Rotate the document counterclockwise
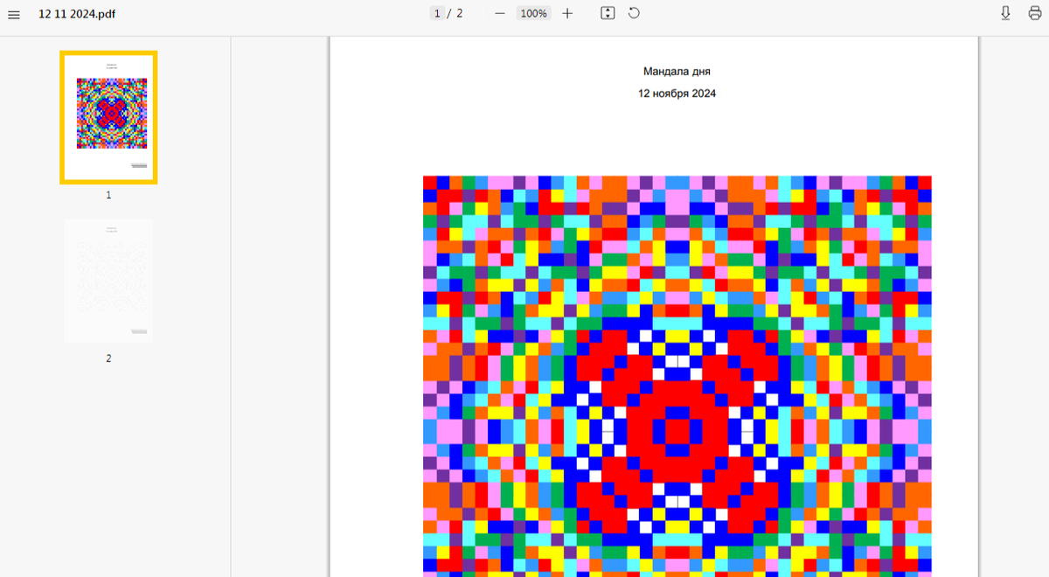The image size is (1049, 577). point(634,13)
